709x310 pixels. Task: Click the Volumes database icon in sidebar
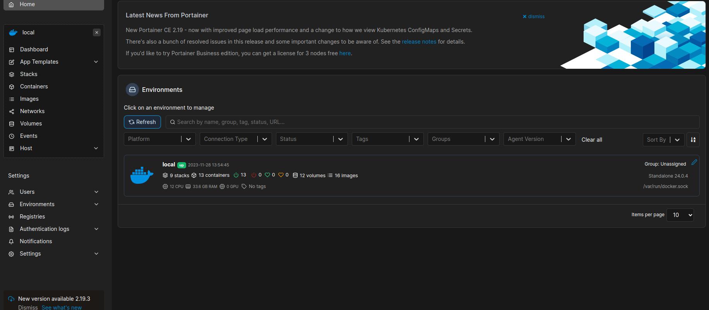point(12,124)
